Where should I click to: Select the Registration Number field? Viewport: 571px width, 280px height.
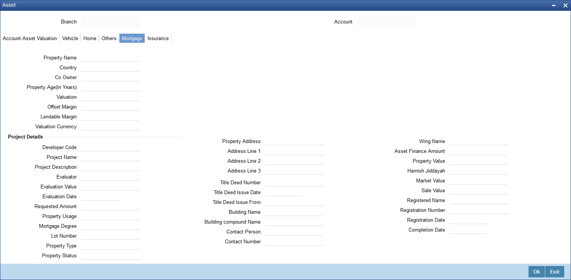[x=479, y=210]
